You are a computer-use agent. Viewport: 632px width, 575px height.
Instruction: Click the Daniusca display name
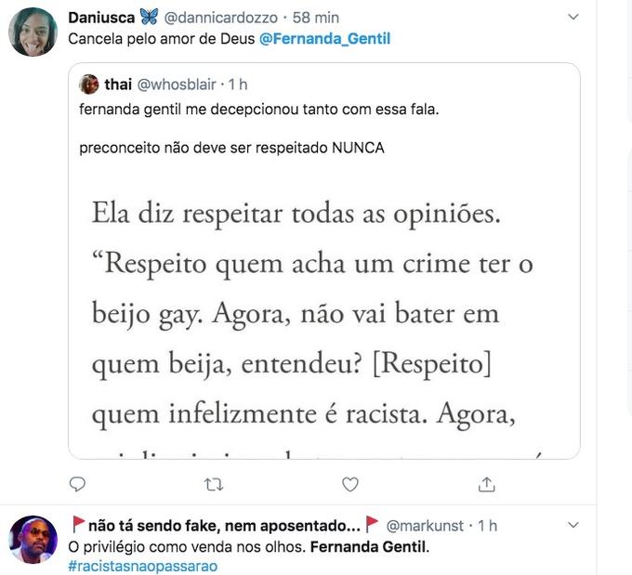[x=101, y=18]
